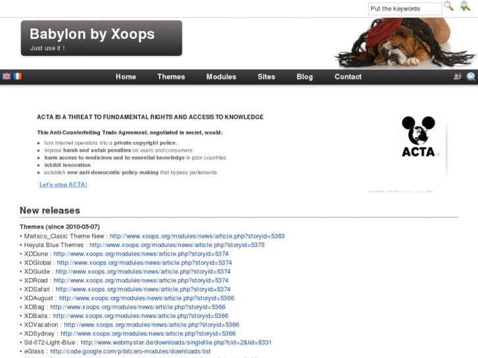Click the 'inhibit innovation' bullet text
This screenshot has width=478, height=358.
coord(68,165)
